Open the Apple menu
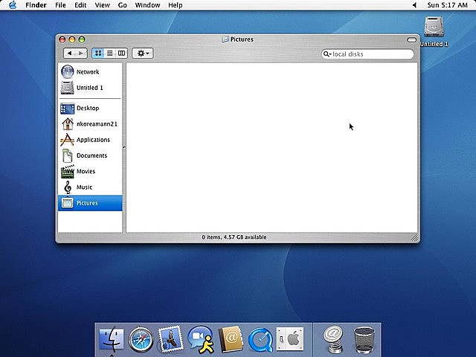 13,5
